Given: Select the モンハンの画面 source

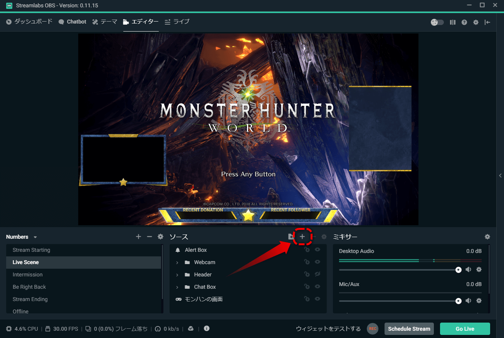Looking at the screenshot, I should point(248,299).
